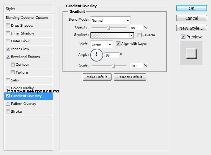211x155 pixels.
Task: Click the Angle dial control
Action: click(x=97, y=55)
